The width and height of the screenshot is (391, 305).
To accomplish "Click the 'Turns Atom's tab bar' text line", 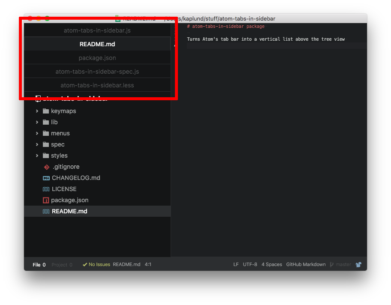I will (266, 39).
